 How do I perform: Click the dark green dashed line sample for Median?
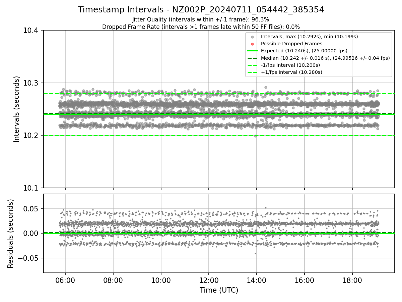(x=253, y=58)
